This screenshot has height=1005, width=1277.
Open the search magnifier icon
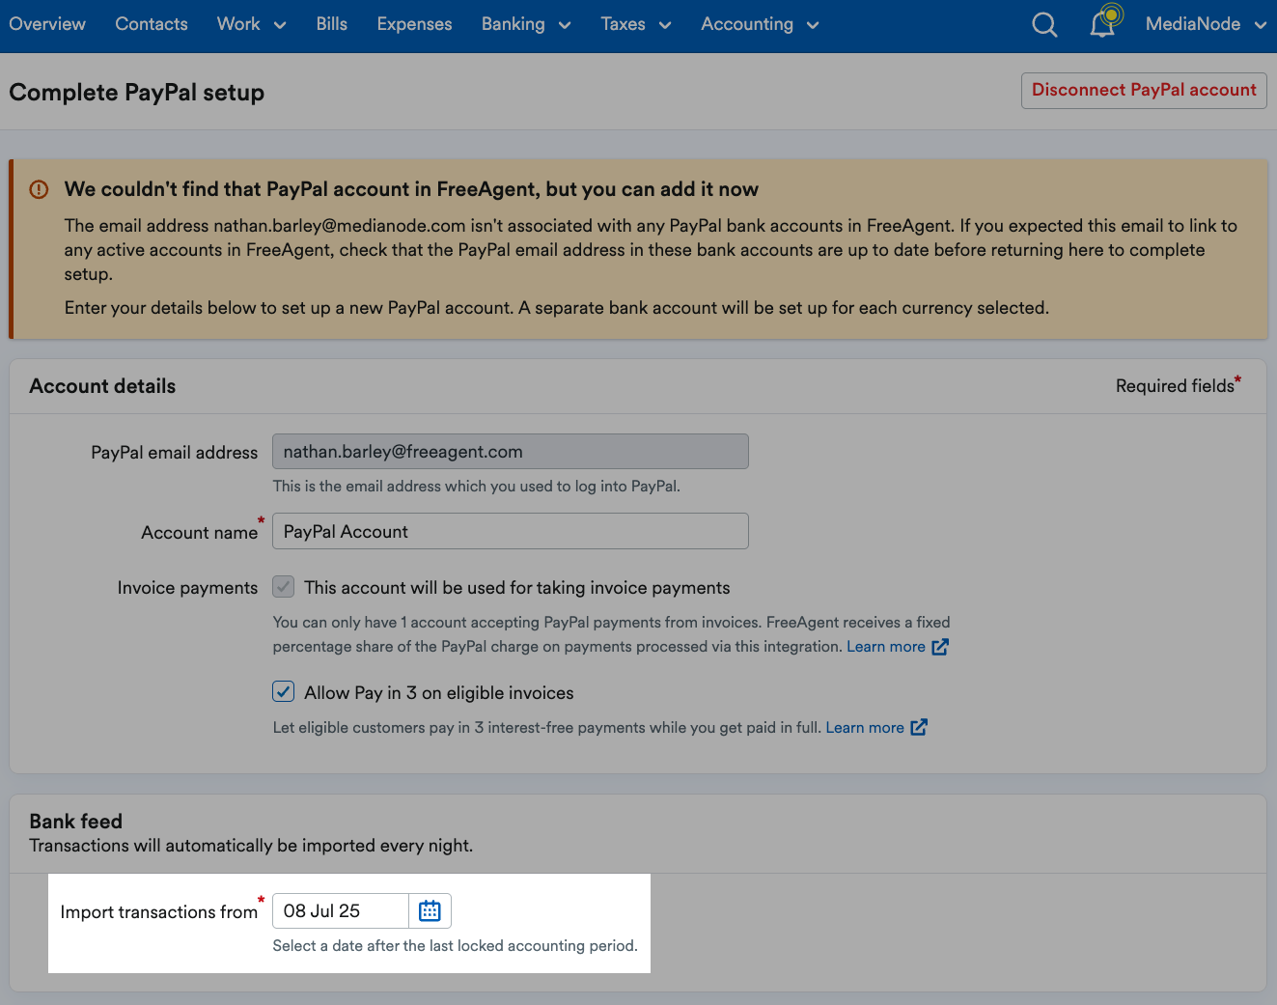point(1044,24)
